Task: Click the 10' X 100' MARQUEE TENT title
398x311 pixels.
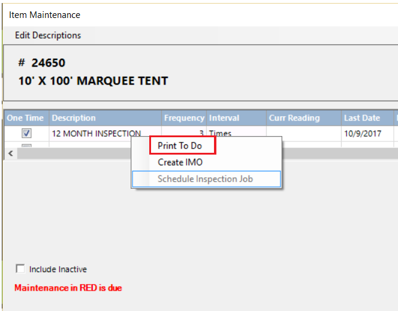Action: tap(94, 81)
